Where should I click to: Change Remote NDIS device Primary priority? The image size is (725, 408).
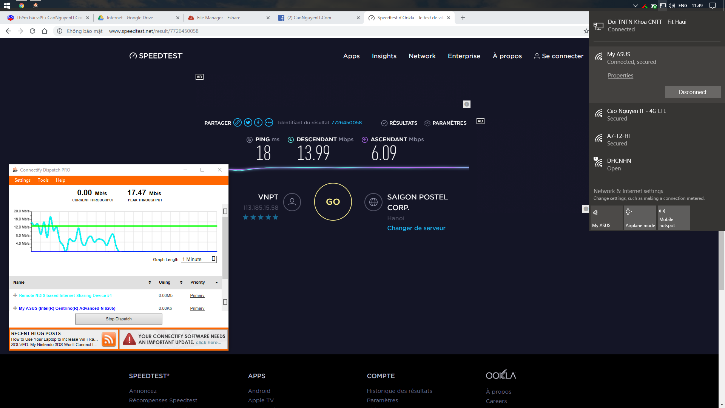(x=197, y=295)
